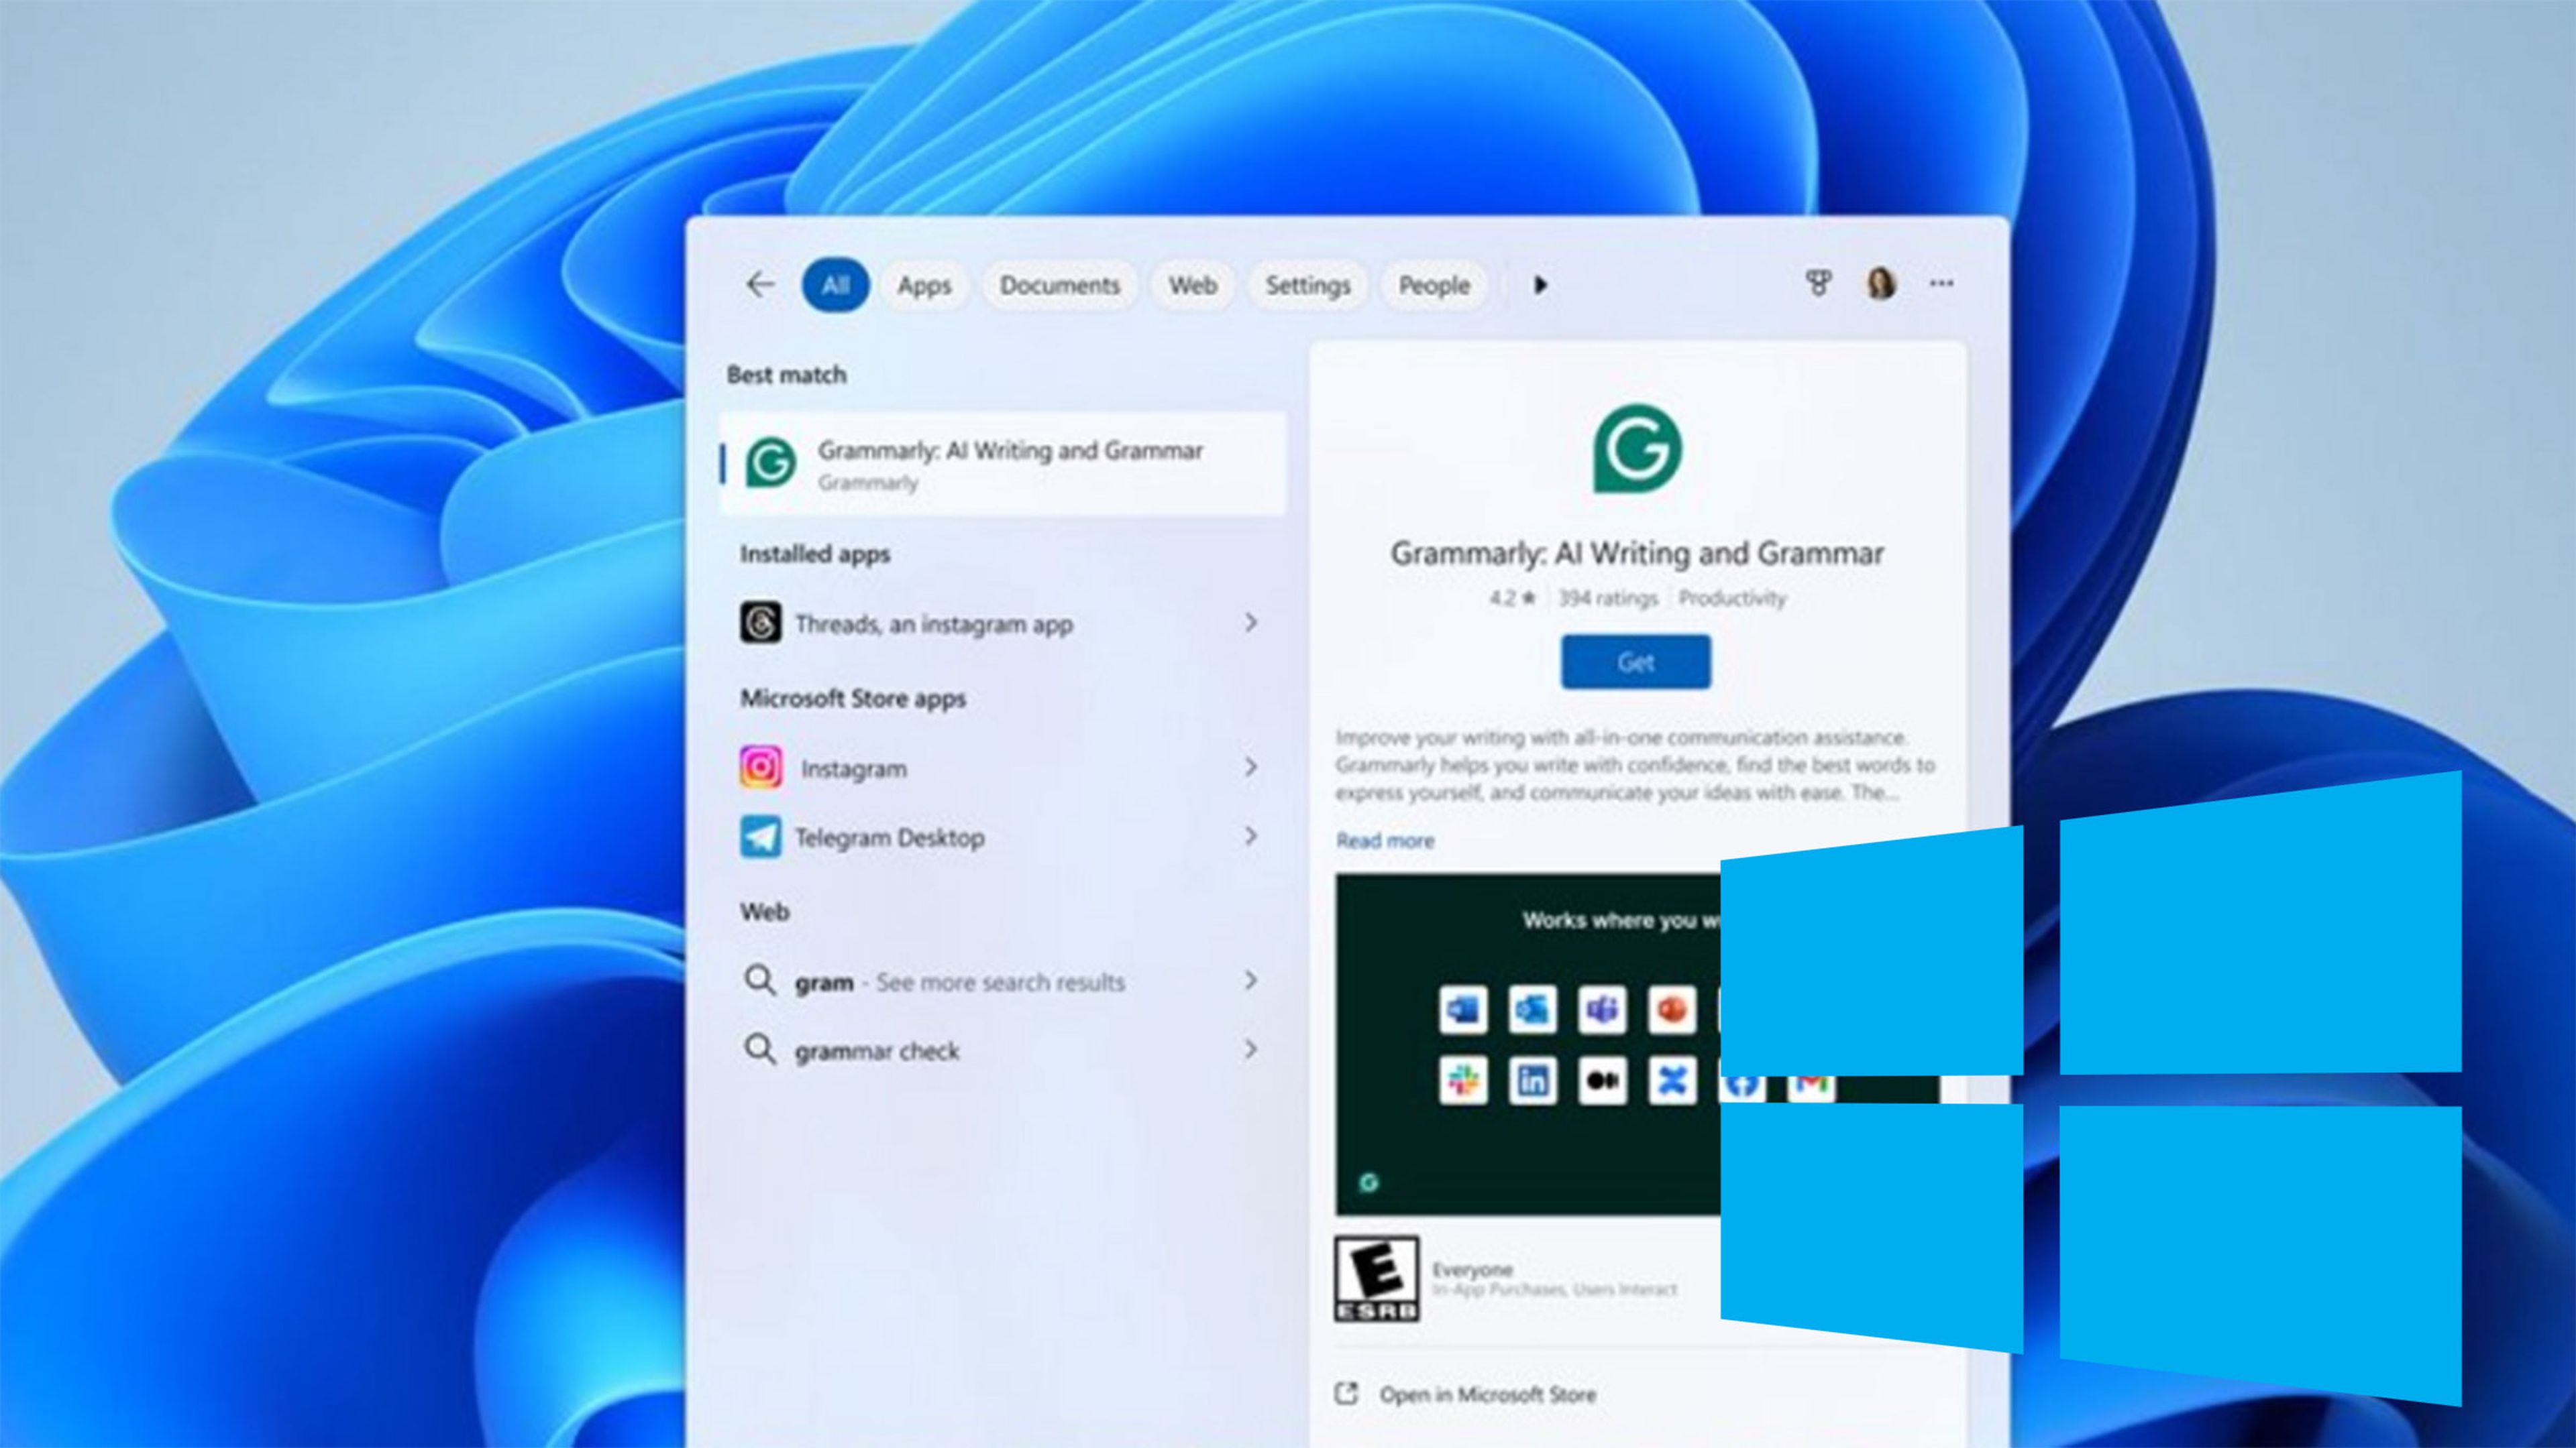
Task: Switch to the Settings filter tab
Action: 1308,285
